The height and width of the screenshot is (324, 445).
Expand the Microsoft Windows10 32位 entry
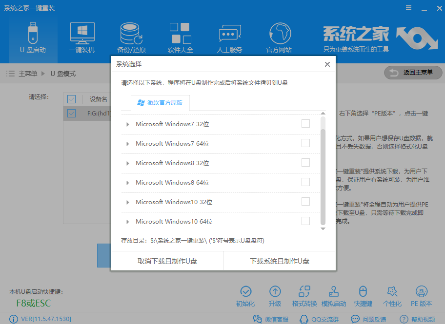(x=128, y=202)
